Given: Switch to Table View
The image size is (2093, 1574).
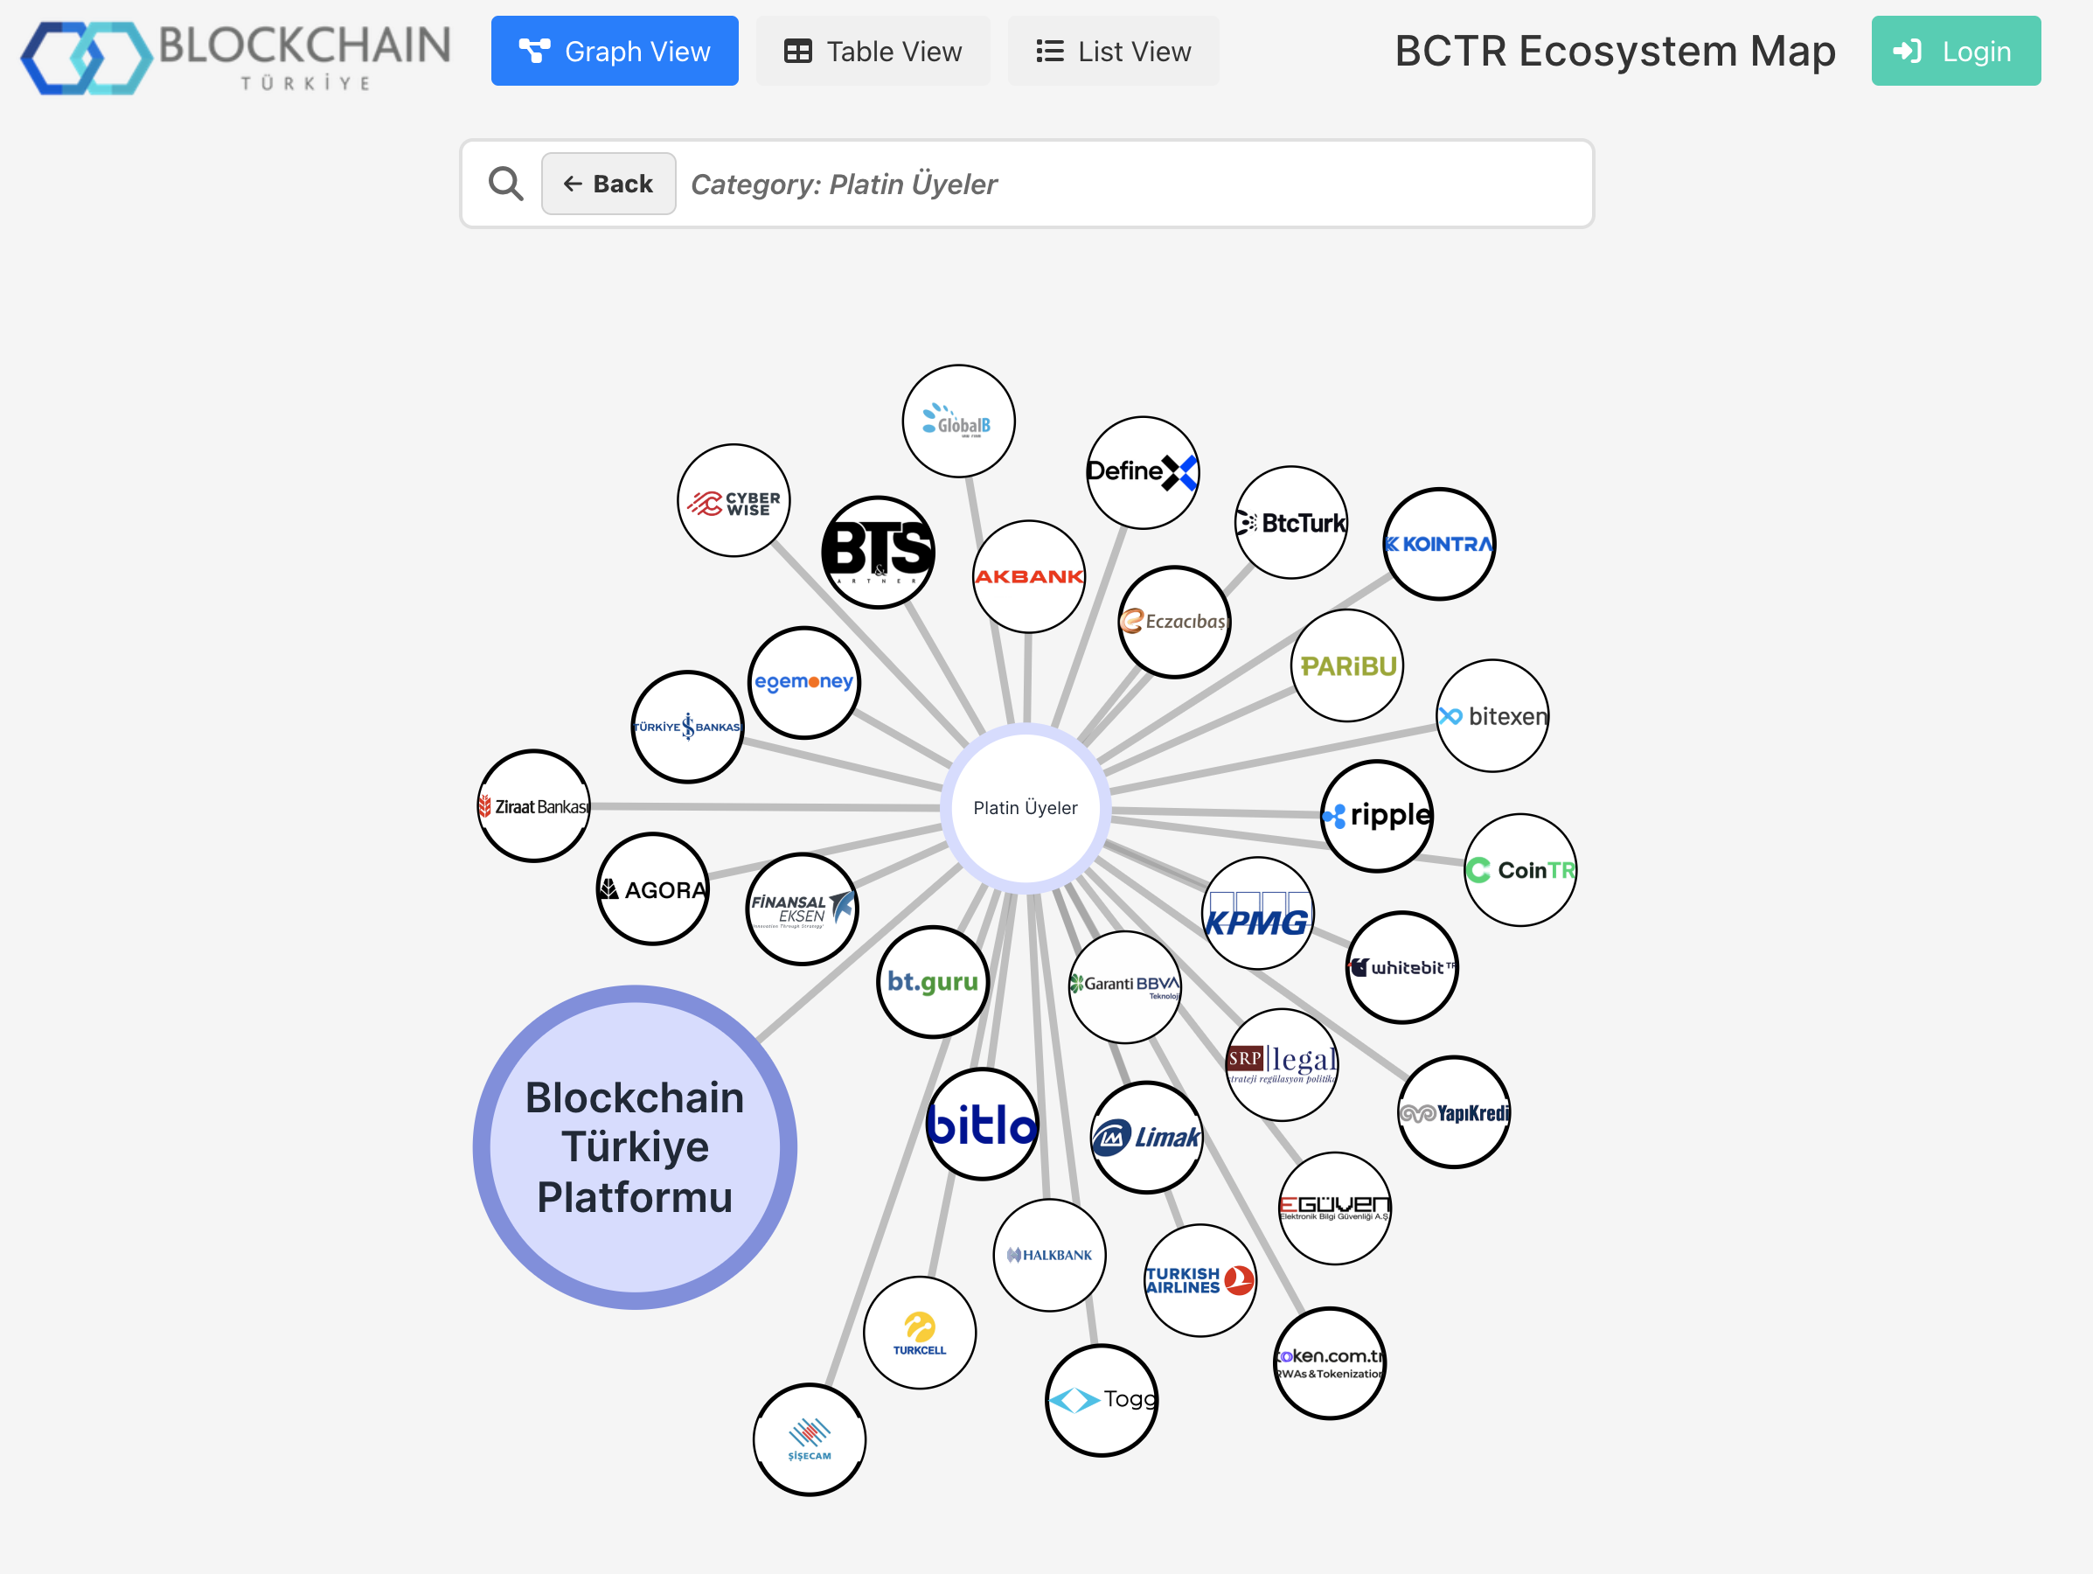Looking at the screenshot, I should tap(873, 51).
